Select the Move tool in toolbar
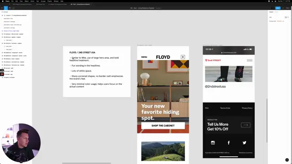The image size is (292, 164). coord(6,8)
